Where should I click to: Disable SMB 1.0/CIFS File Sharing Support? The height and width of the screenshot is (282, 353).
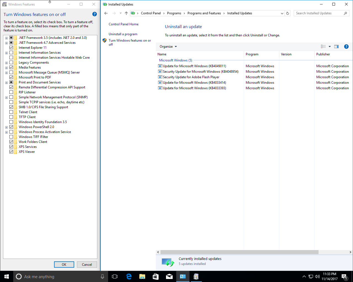tap(11, 107)
